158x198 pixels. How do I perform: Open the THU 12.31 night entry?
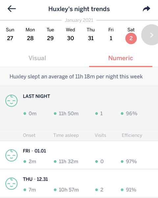[79, 184]
